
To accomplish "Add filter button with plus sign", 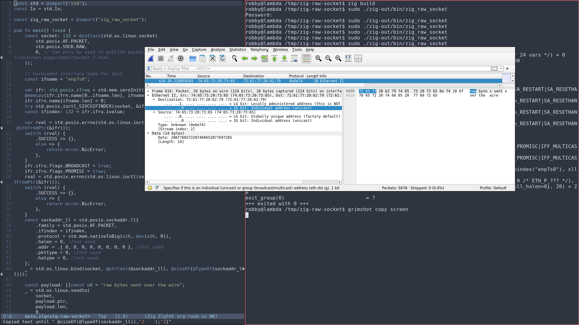I will (x=507, y=69).
